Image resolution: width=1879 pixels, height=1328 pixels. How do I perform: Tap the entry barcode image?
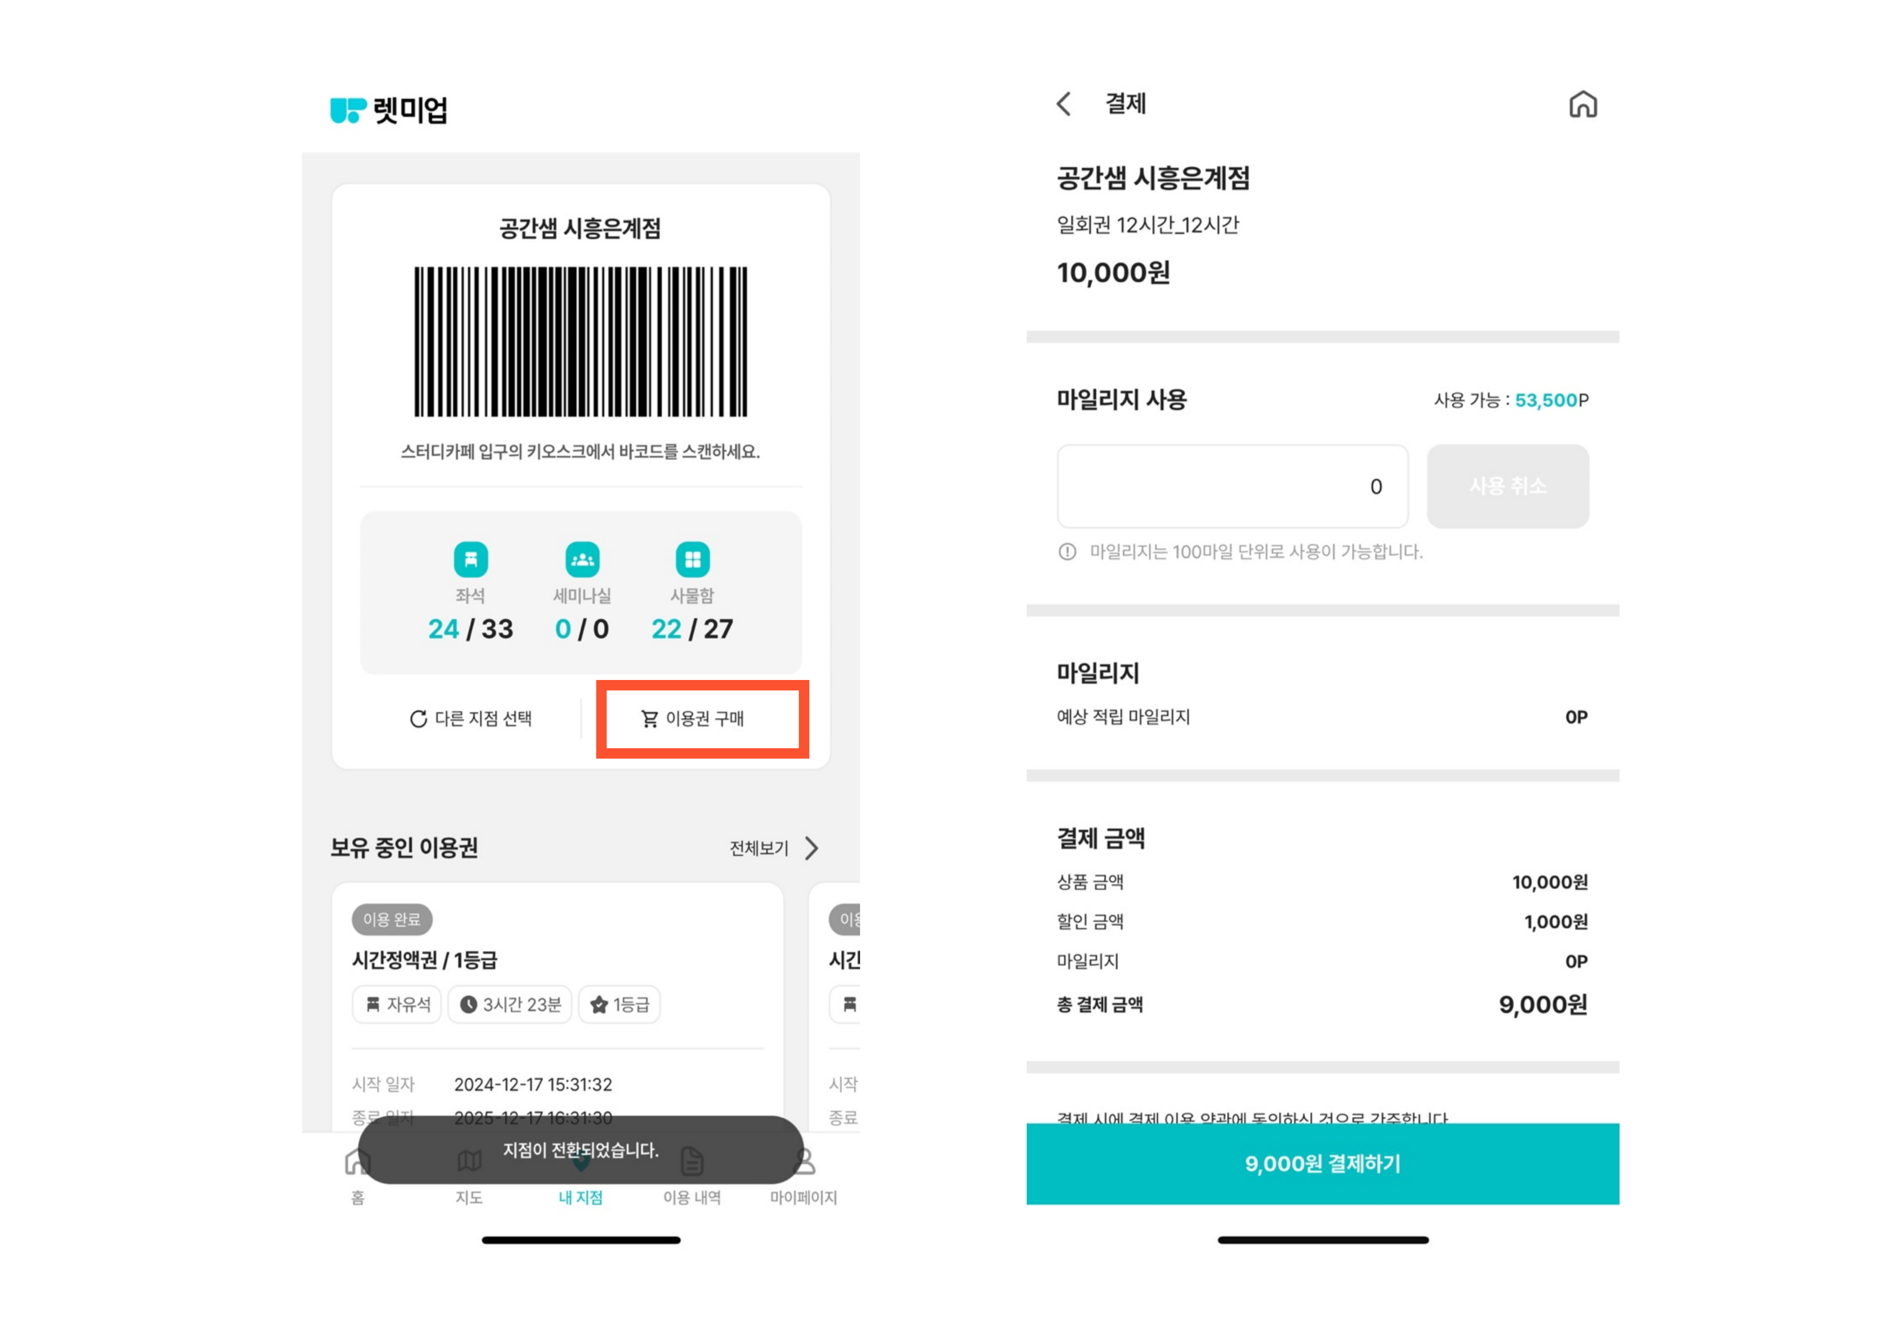(x=580, y=341)
